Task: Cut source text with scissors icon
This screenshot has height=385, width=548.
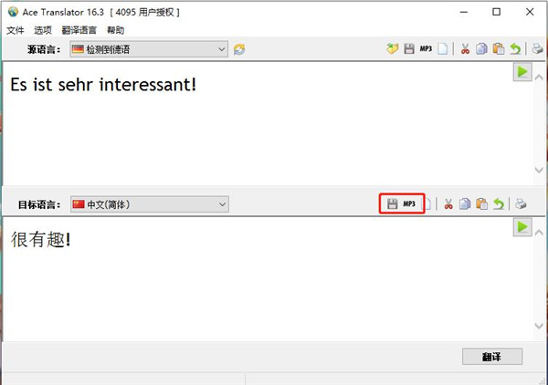Action: tap(465, 49)
